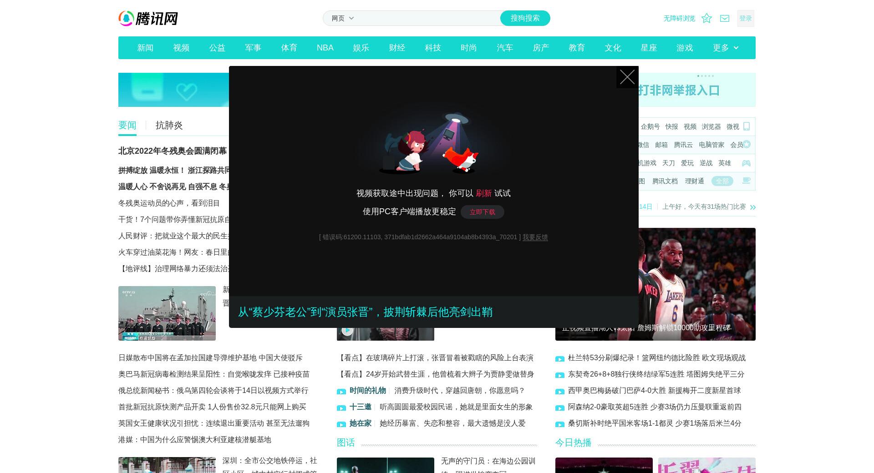Screen dimensions: 874x473
Task: Click the Tencent logo
Action: click(148, 19)
